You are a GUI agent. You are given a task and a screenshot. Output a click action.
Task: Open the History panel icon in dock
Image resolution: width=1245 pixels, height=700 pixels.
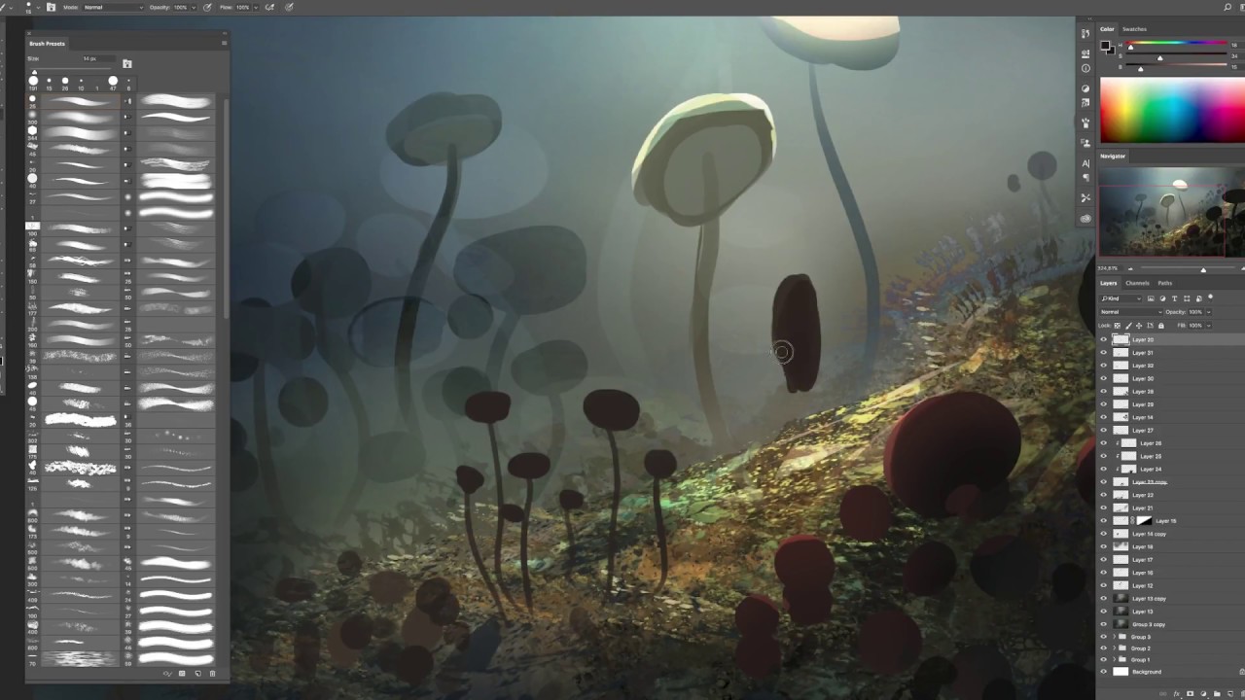tap(1085, 33)
